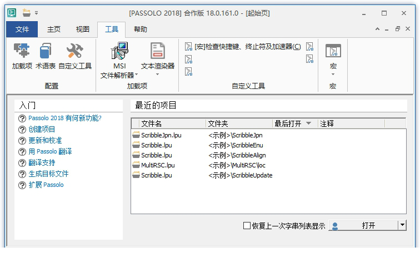Open the 宏 macro window icon
Viewport: 420px width, 257px height.
tap(333, 51)
